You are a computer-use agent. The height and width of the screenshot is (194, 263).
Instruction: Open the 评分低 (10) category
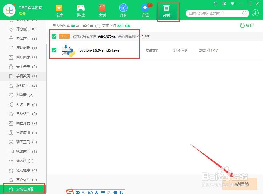(x=23, y=29)
